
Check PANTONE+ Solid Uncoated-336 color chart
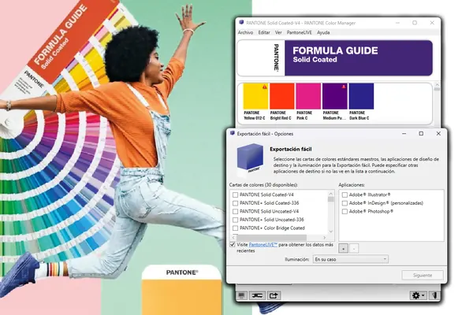click(235, 220)
